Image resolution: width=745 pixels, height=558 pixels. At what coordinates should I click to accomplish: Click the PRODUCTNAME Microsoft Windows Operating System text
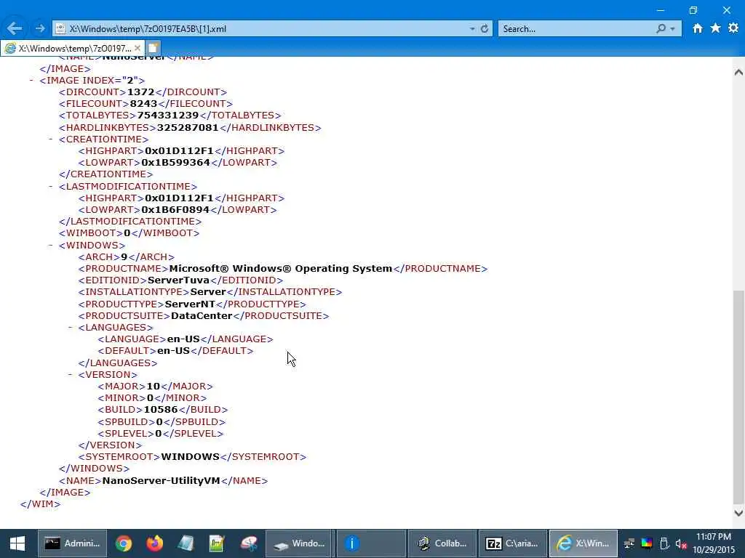280,269
